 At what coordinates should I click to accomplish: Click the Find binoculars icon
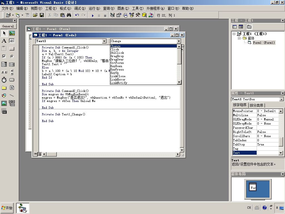tap(69, 15)
